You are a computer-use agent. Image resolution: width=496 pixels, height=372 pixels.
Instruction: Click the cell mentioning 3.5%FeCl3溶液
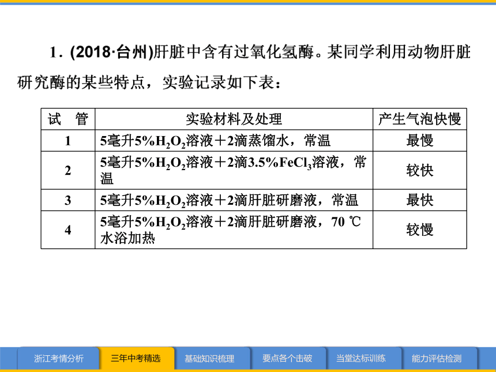tap(234, 171)
